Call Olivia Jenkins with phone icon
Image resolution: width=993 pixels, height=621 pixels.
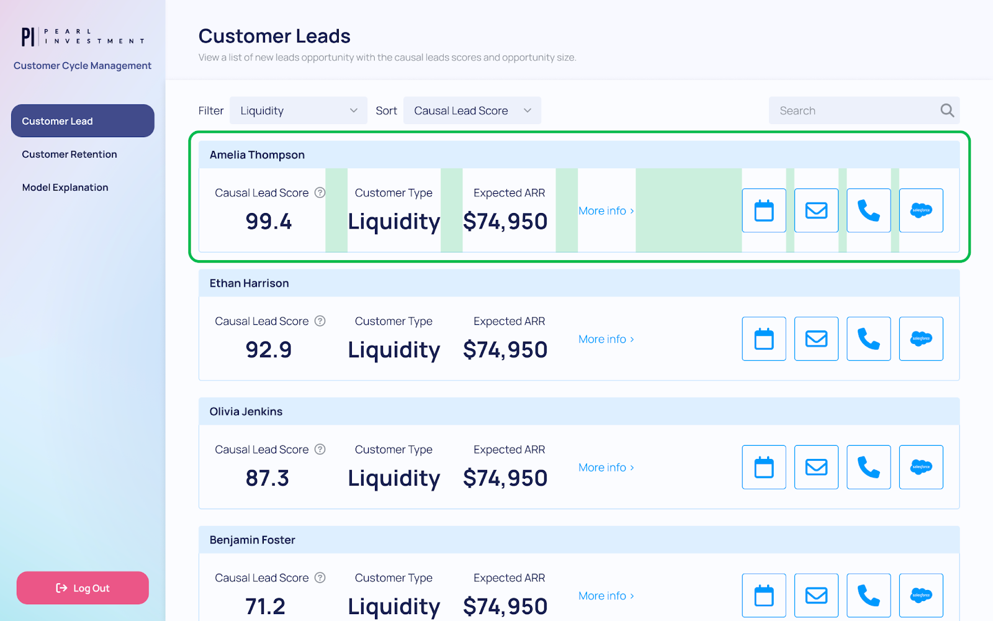point(869,467)
